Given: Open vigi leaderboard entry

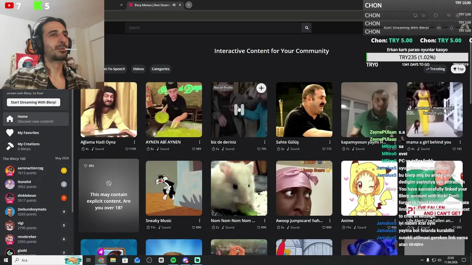Looking at the screenshot, I should [x=36, y=225].
